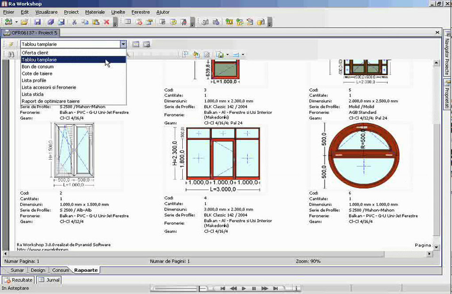Open dropdown arrow next to envelope icon
The height and width of the screenshot is (294, 452).
(x=243, y=55)
